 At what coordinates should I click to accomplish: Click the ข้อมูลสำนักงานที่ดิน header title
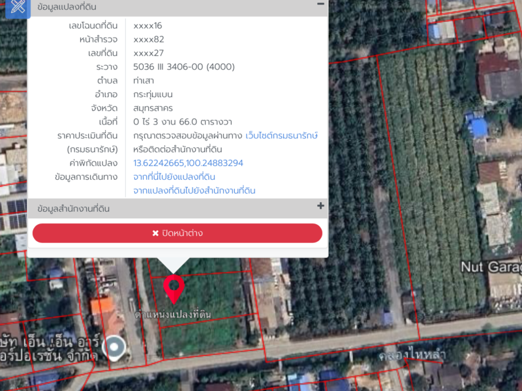tap(74, 209)
